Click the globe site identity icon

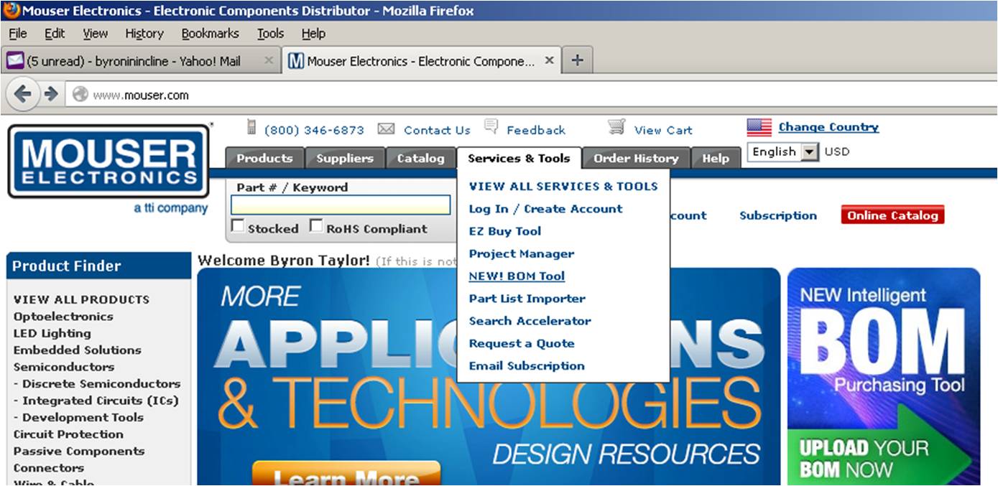[80, 94]
